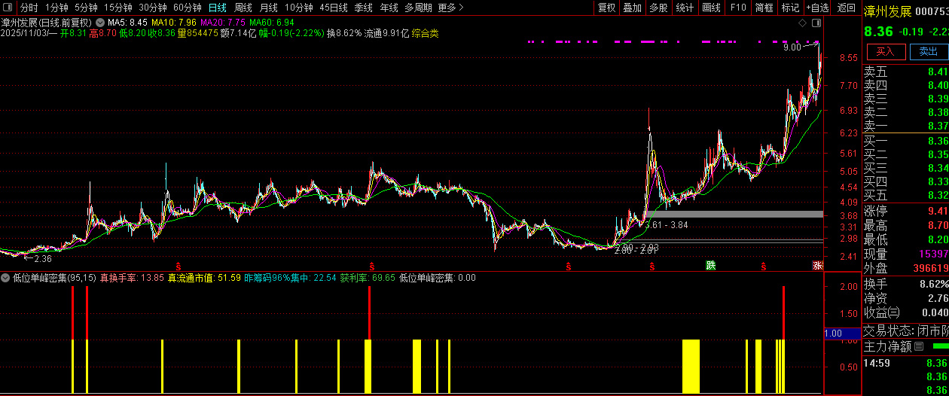
Task: Click the 返回 back button
Action: tap(846, 8)
